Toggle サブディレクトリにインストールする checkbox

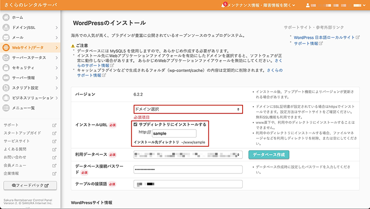point(135,124)
